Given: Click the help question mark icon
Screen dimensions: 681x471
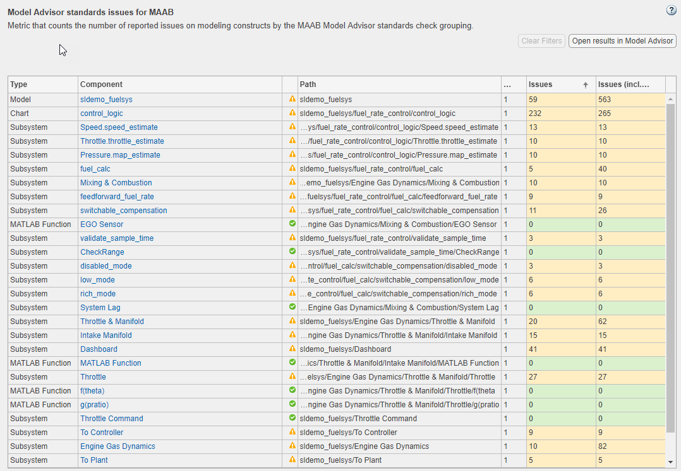Looking at the screenshot, I should [672, 11].
